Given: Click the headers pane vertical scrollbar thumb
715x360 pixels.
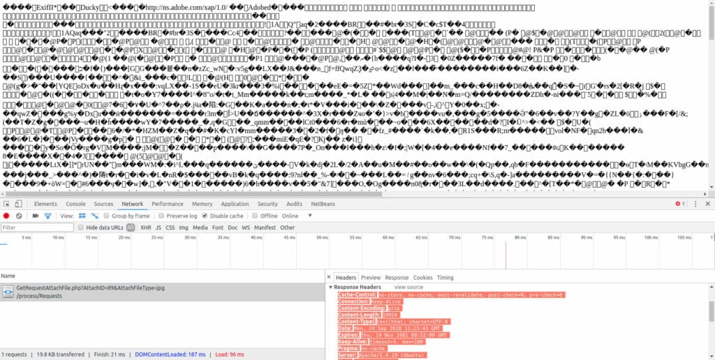Looking at the screenshot, I should tap(712, 311).
